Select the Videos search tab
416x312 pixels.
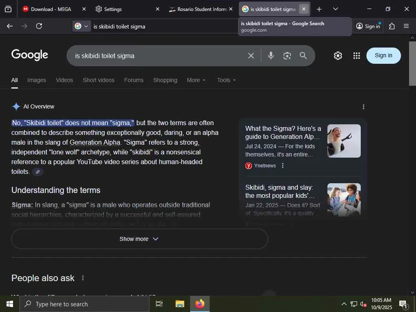point(64,80)
